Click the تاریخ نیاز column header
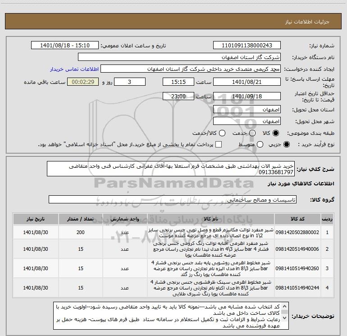This screenshot has height=336, width=347. click(36, 219)
